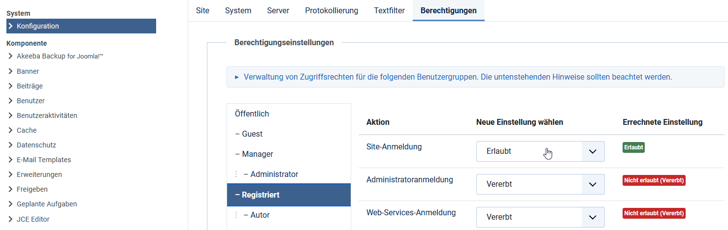Switch to the Protokollierung tab
Image resolution: width=728 pixels, height=230 pixels.
[331, 11]
